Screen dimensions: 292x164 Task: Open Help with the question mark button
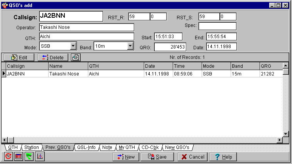point(223,157)
